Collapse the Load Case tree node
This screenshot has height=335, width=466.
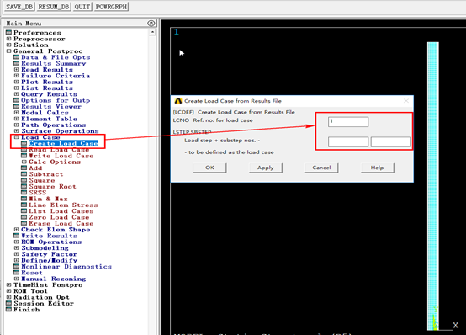pos(16,137)
